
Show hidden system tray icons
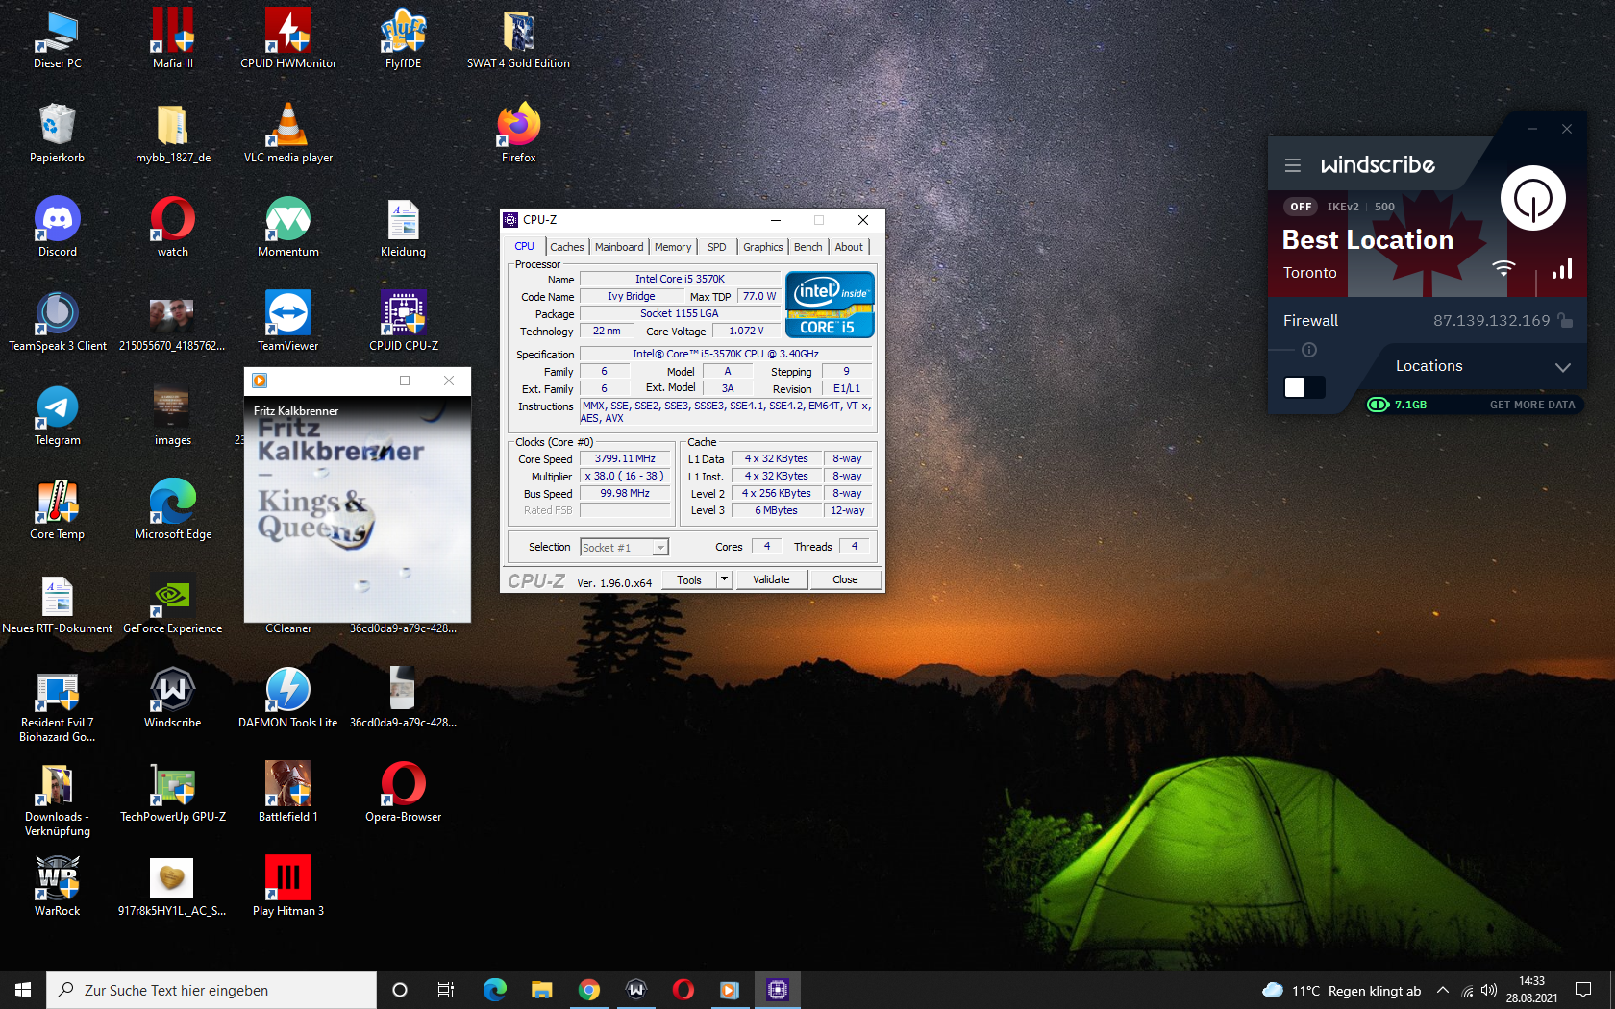(x=1443, y=990)
